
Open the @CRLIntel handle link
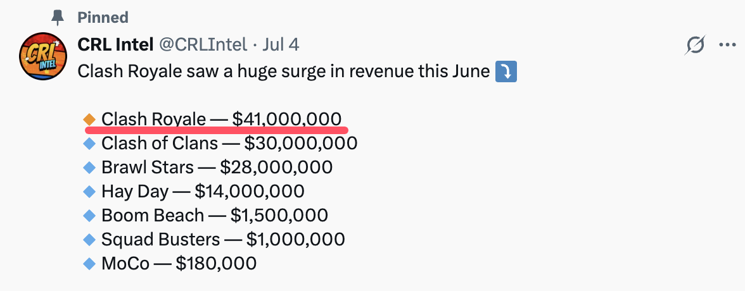(x=203, y=45)
